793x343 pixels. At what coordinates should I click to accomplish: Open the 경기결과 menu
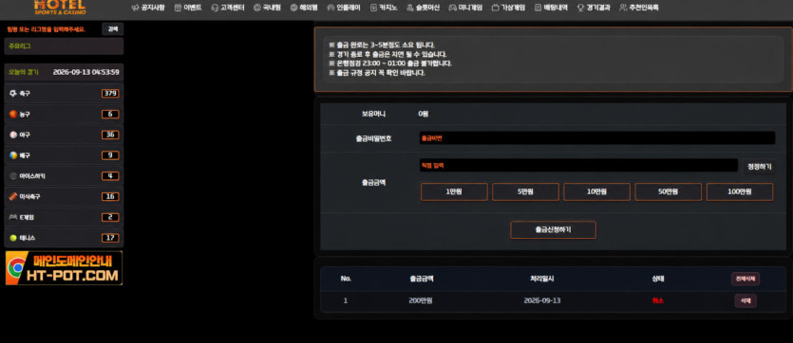[594, 8]
